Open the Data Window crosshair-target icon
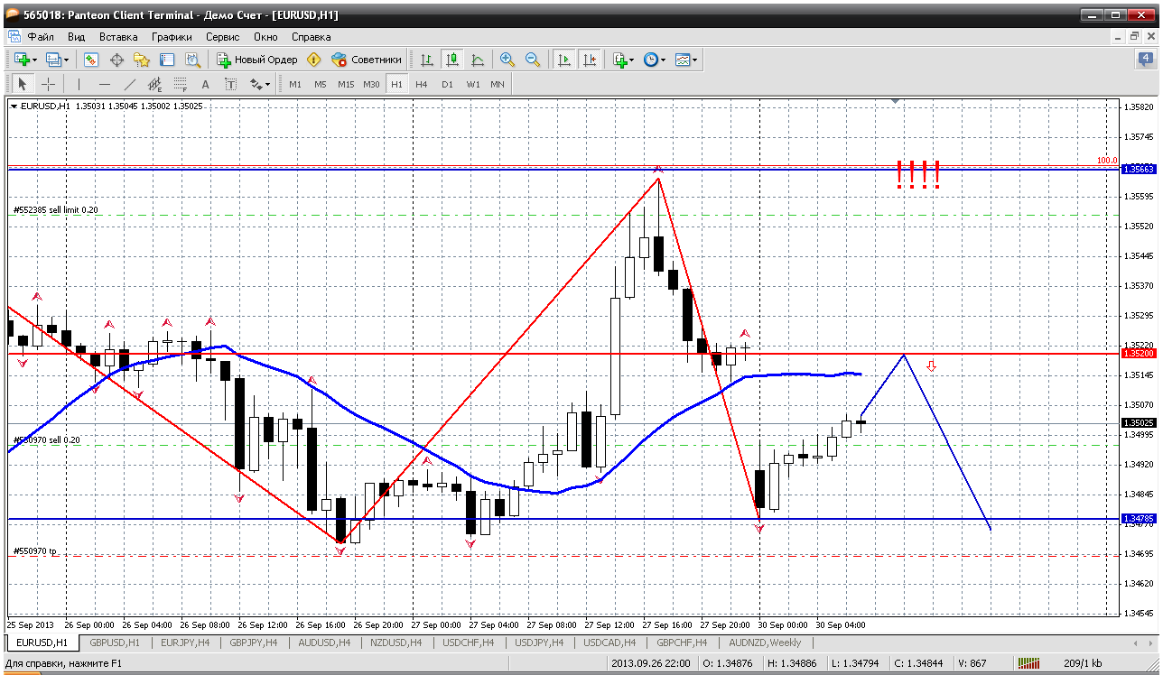1163x675 pixels. coord(116,60)
